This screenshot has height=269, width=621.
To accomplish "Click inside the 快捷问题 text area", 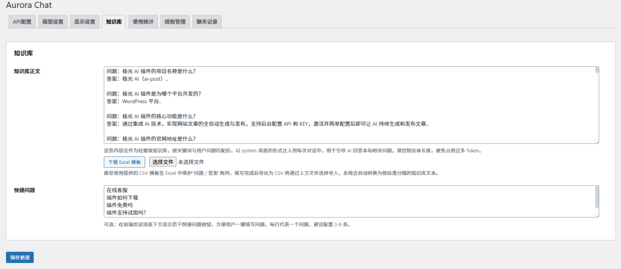I will coord(351,201).
